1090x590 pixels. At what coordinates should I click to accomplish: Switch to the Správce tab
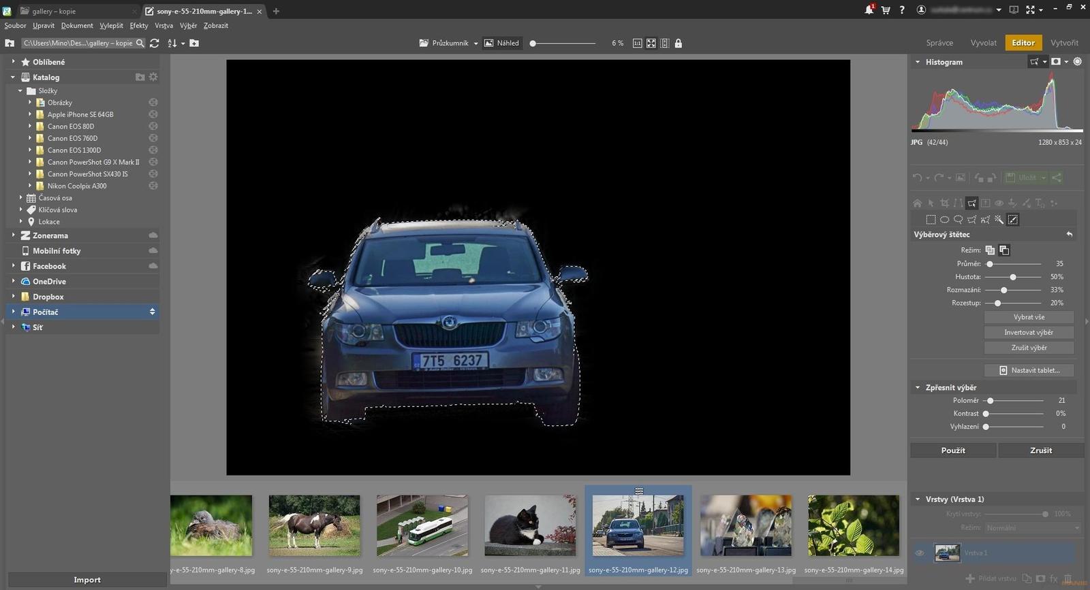(x=939, y=42)
